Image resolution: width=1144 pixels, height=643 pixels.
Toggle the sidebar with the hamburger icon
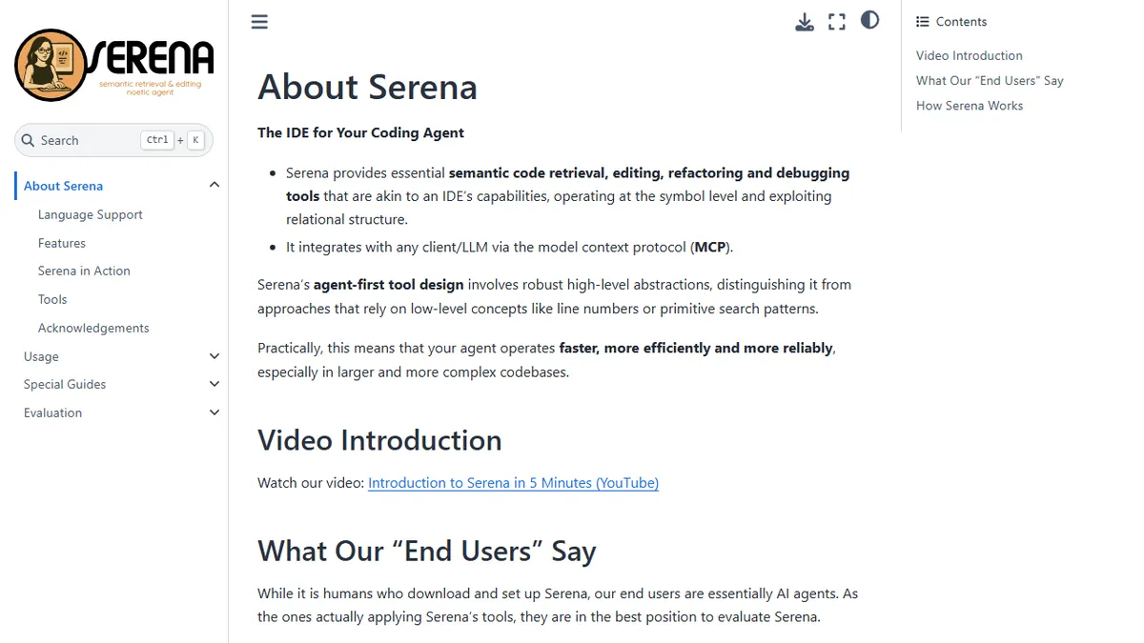pyautogui.click(x=259, y=22)
